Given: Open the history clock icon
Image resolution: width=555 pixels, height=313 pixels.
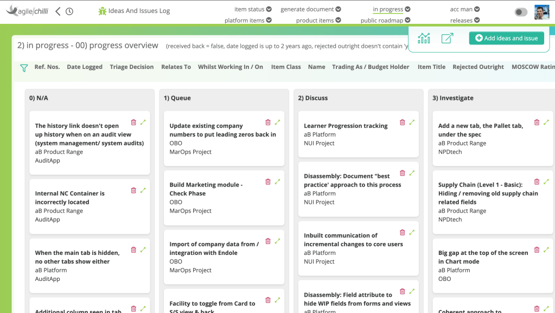Looking at the screenshot, I should pyautogui.click(x=69, y=11).
